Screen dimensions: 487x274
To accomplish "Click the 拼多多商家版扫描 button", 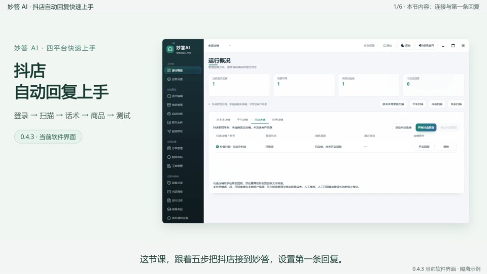I will click(393, 104).
